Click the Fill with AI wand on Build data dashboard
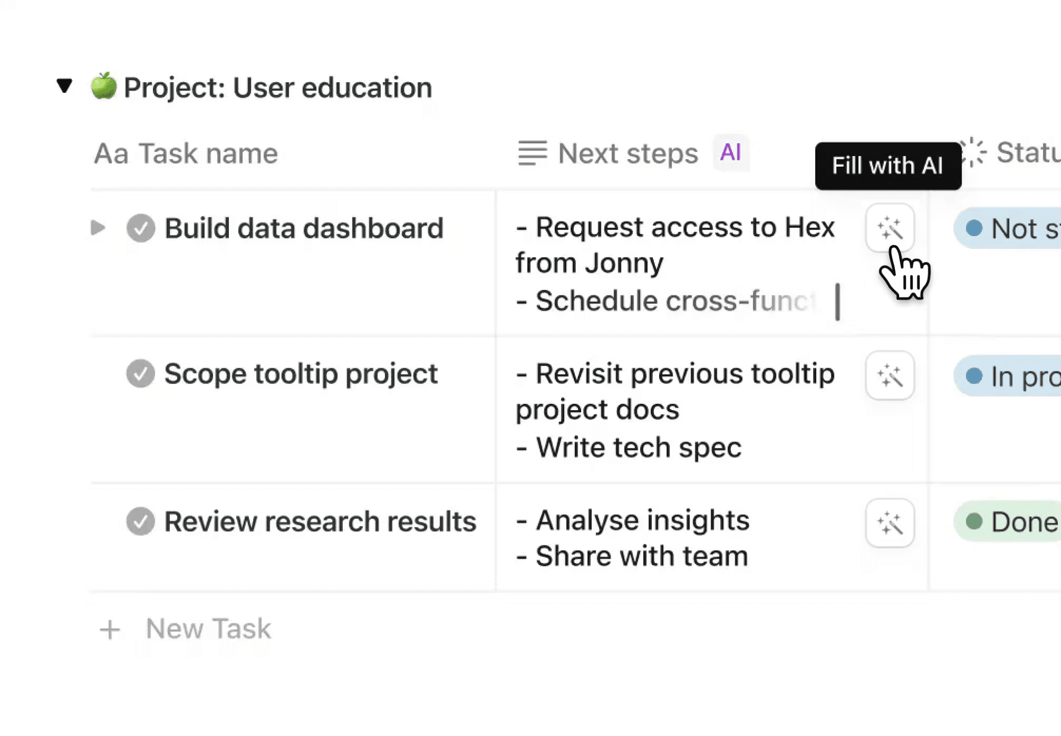This screenshot has height=736, width=1061. click(891, 228)
